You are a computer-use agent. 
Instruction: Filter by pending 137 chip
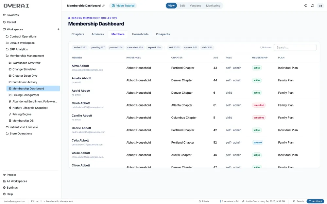pos(98,47)
